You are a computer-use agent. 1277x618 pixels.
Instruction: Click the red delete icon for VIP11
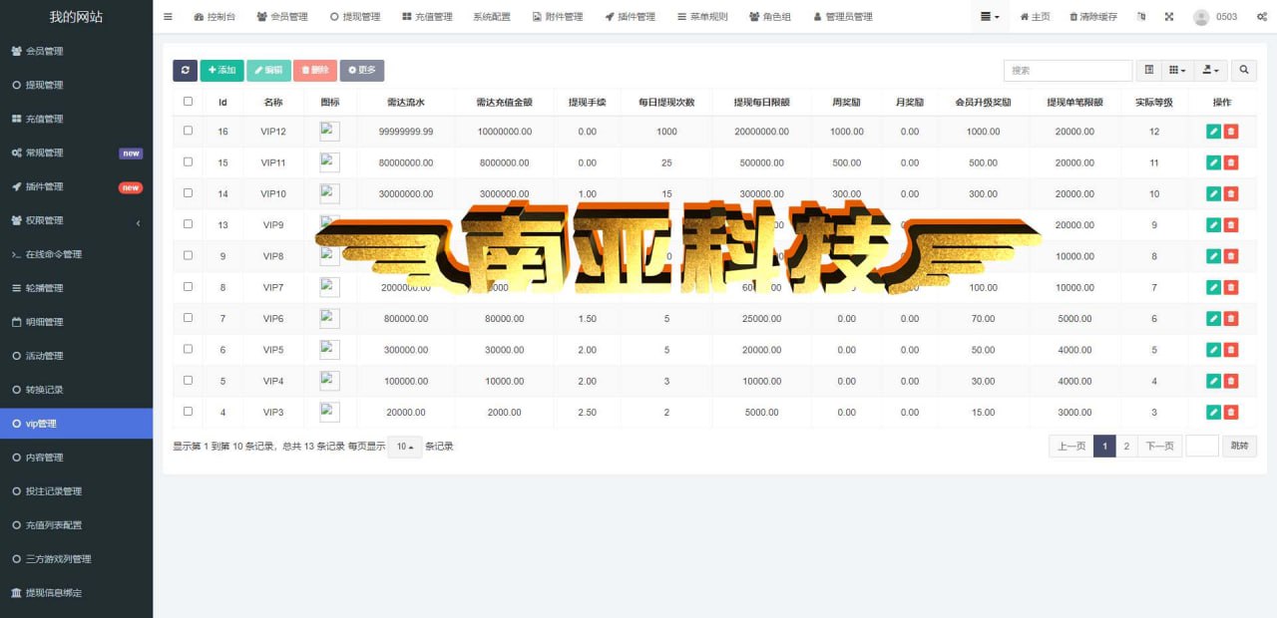pyautogui.click(x=1231, y=162)
